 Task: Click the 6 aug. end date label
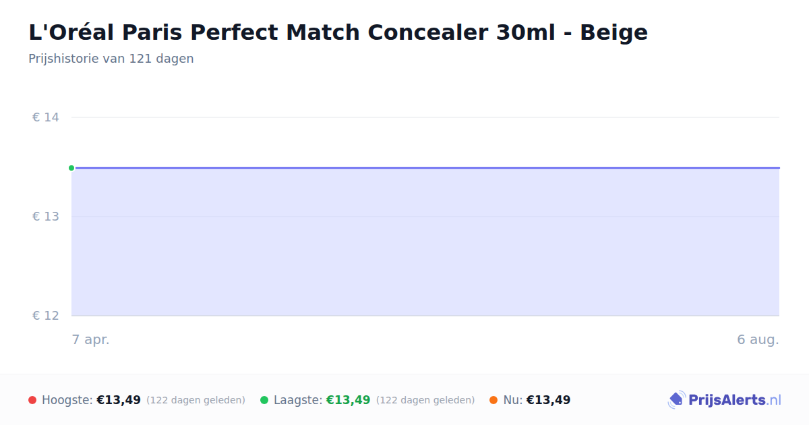tap(758, 339)
